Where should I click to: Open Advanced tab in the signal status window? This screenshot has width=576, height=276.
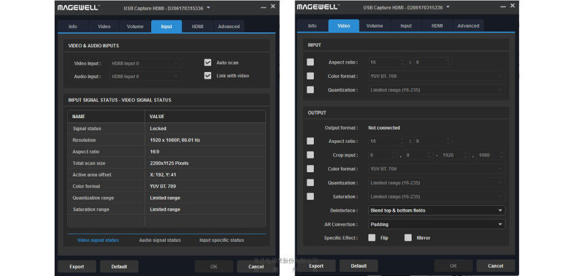(229, 26)
